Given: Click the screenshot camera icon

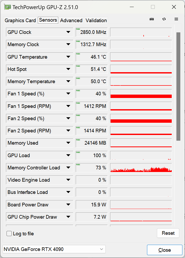Looking at the screenshot, I should tap(152, 19).
